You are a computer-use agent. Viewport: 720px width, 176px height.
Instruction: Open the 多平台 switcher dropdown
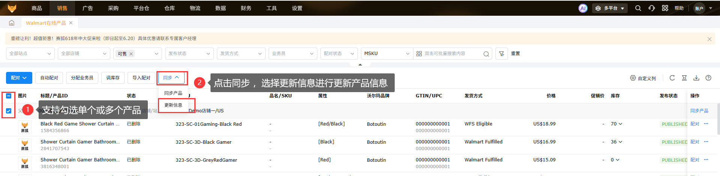click(610, 8)
